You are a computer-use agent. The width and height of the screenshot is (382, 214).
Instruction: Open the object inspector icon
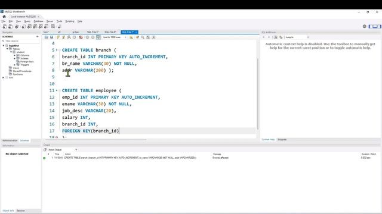17,27
